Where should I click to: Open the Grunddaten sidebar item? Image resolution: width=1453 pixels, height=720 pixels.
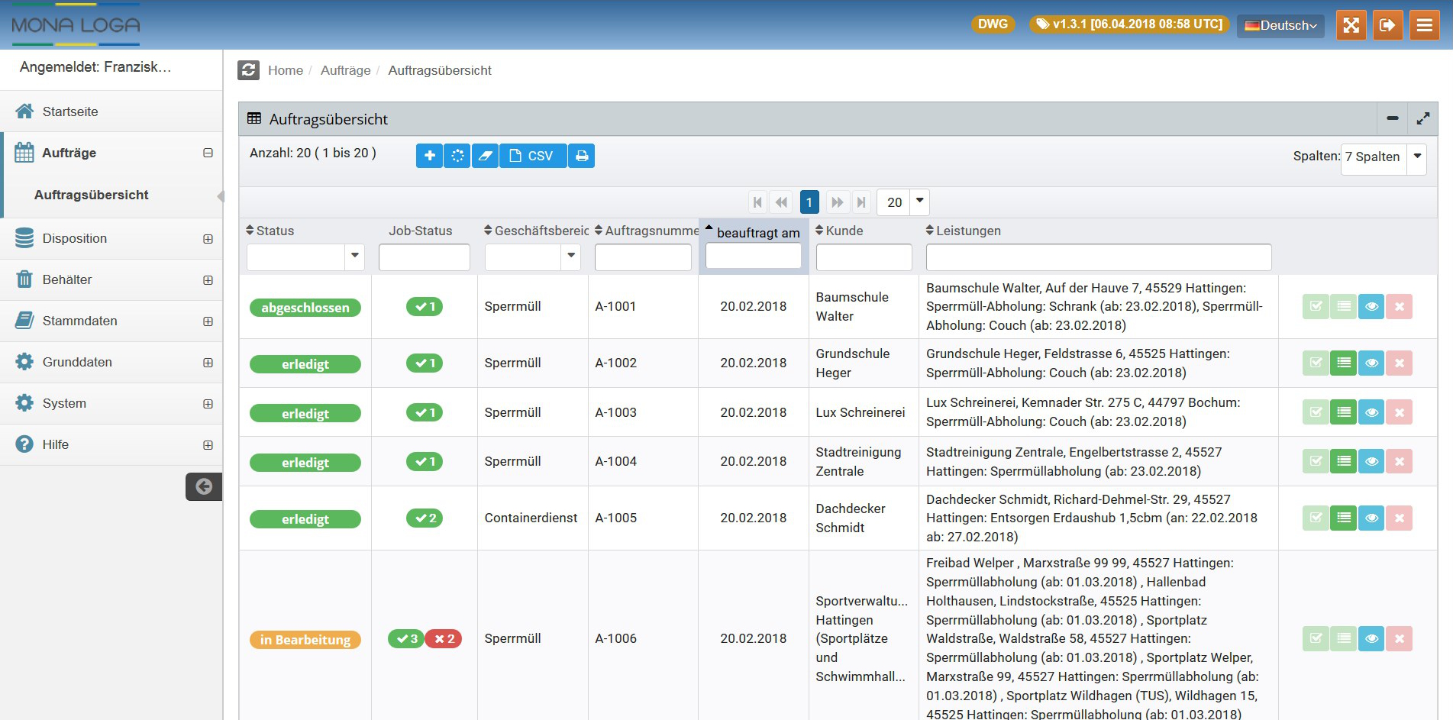point(111,363)
